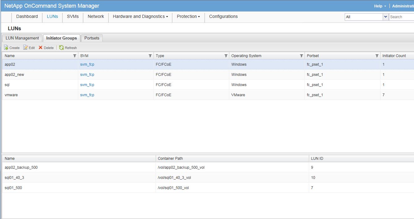Click the red Delete icon
Viewport: 414px width, 219px height.
coord(41,48)
